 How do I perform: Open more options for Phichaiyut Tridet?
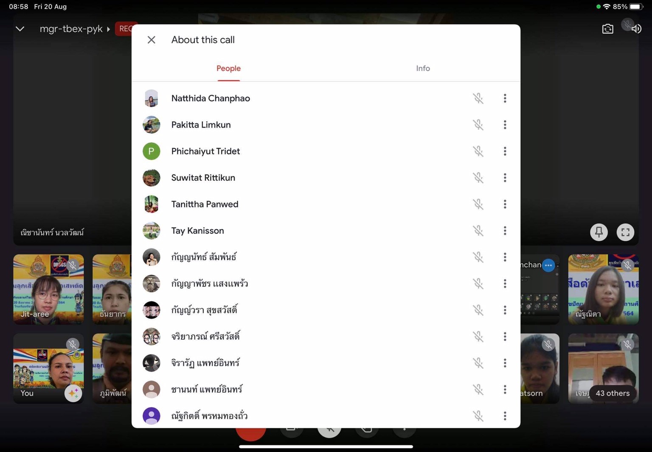click(x=505, y=151)
